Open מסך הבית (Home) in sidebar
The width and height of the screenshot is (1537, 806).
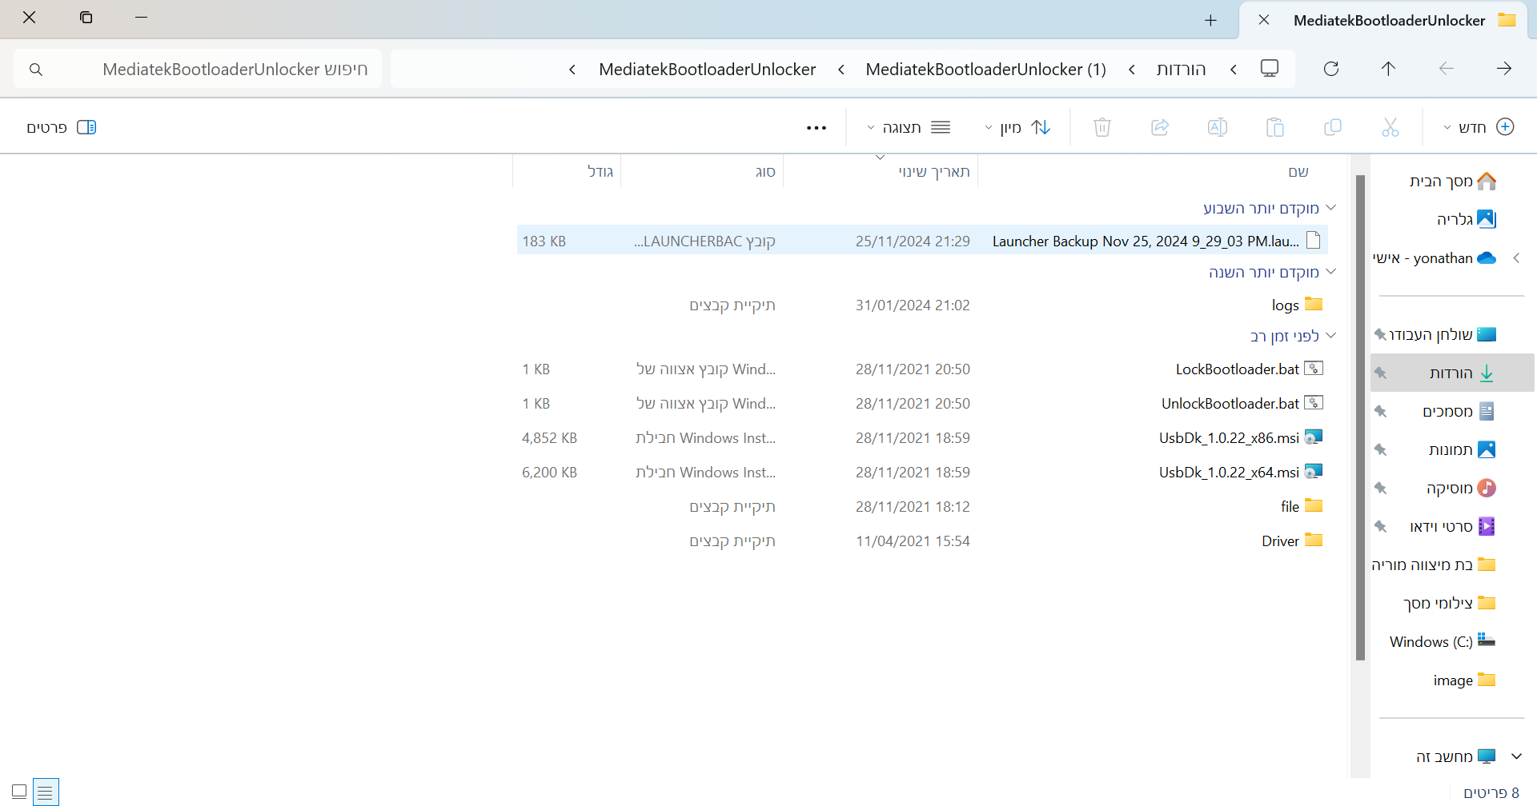[1452, 181]
